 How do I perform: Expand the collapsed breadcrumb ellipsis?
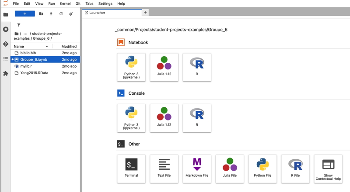click(x=25, y=34)
